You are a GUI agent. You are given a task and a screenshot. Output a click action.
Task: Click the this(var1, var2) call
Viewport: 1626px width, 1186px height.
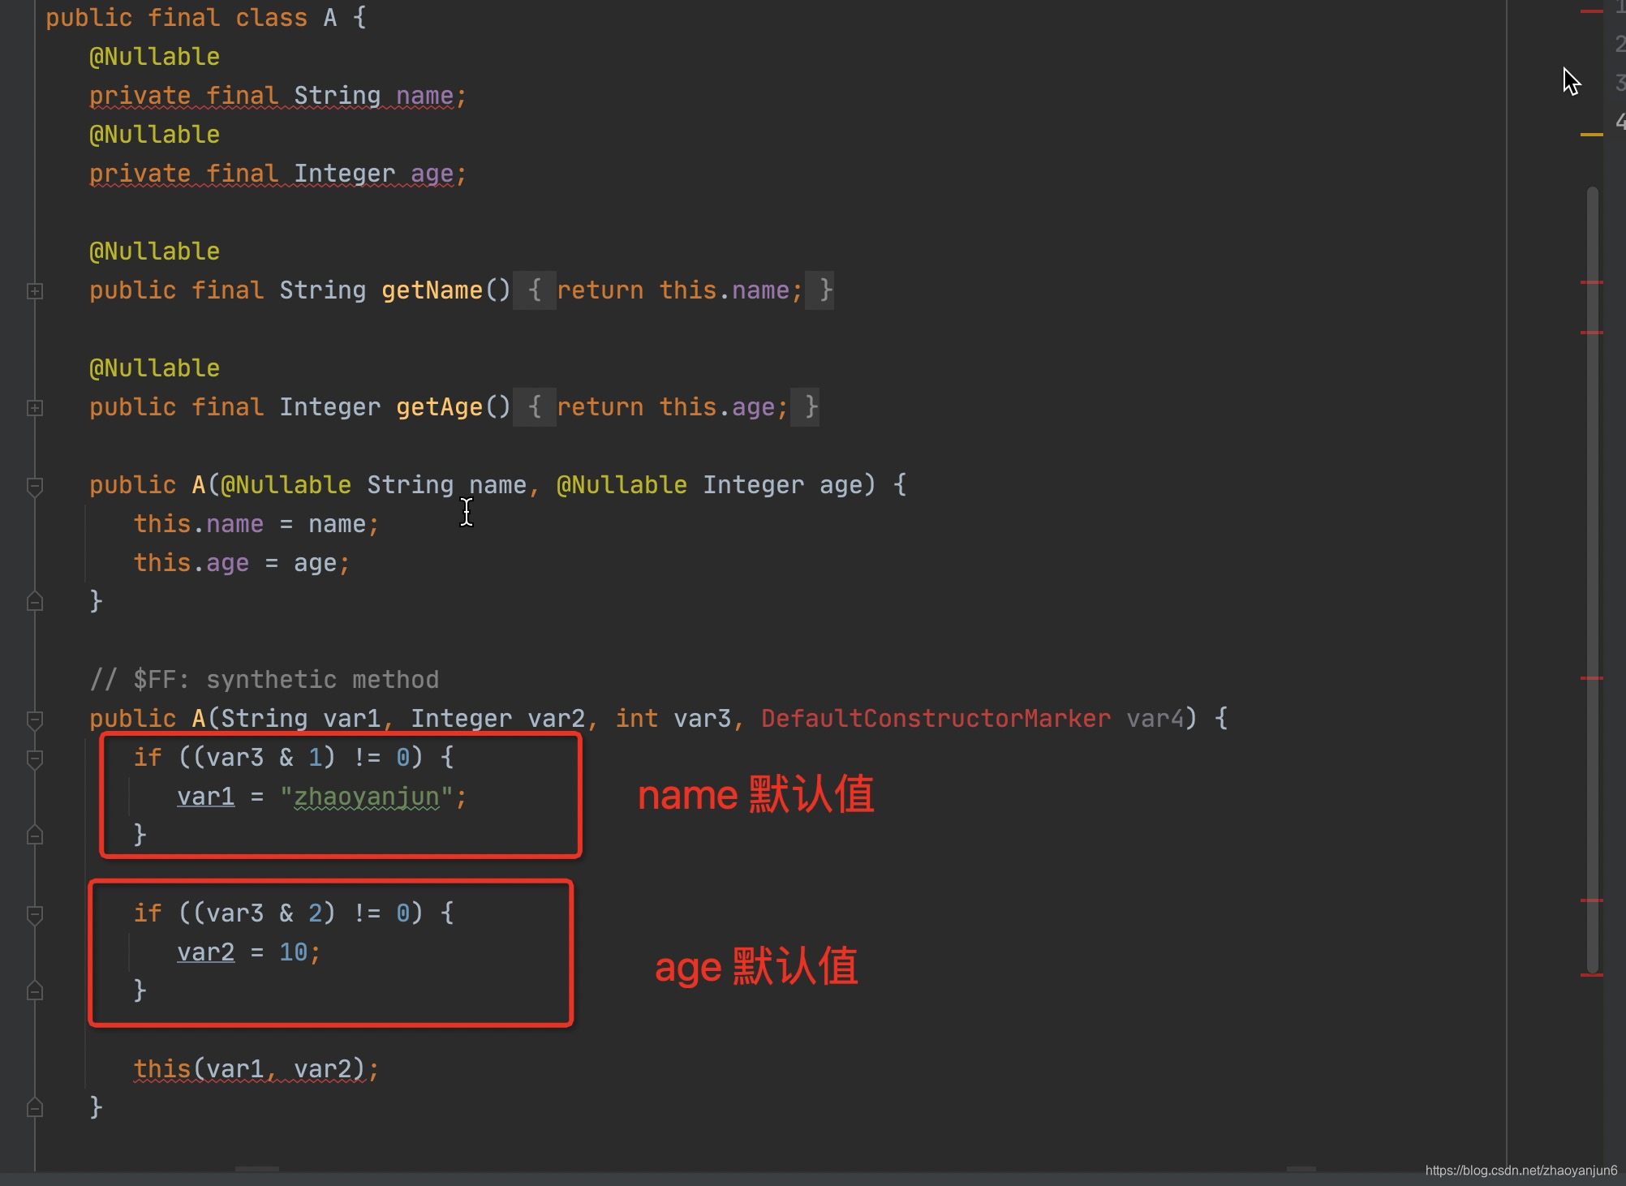(x=255, y=1068)
